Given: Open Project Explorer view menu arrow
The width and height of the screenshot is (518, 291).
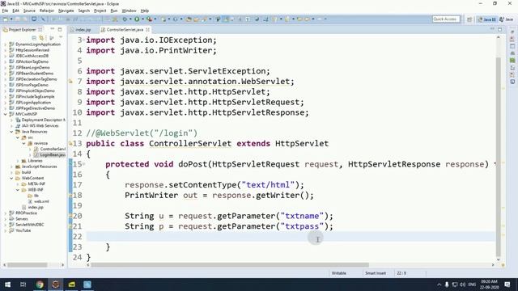Looking at the screenshot, I should (x=61, y=38).
